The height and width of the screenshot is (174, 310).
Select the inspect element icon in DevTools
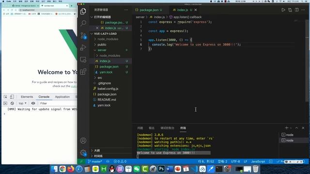click(x=5, y=97)
